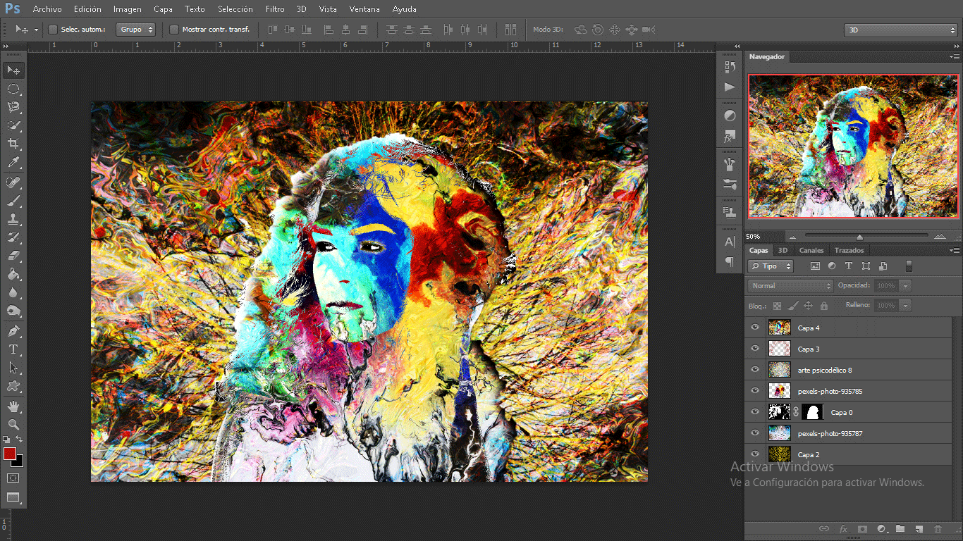
Task: Switch to the Canales tab
Action: pos(811,250)
